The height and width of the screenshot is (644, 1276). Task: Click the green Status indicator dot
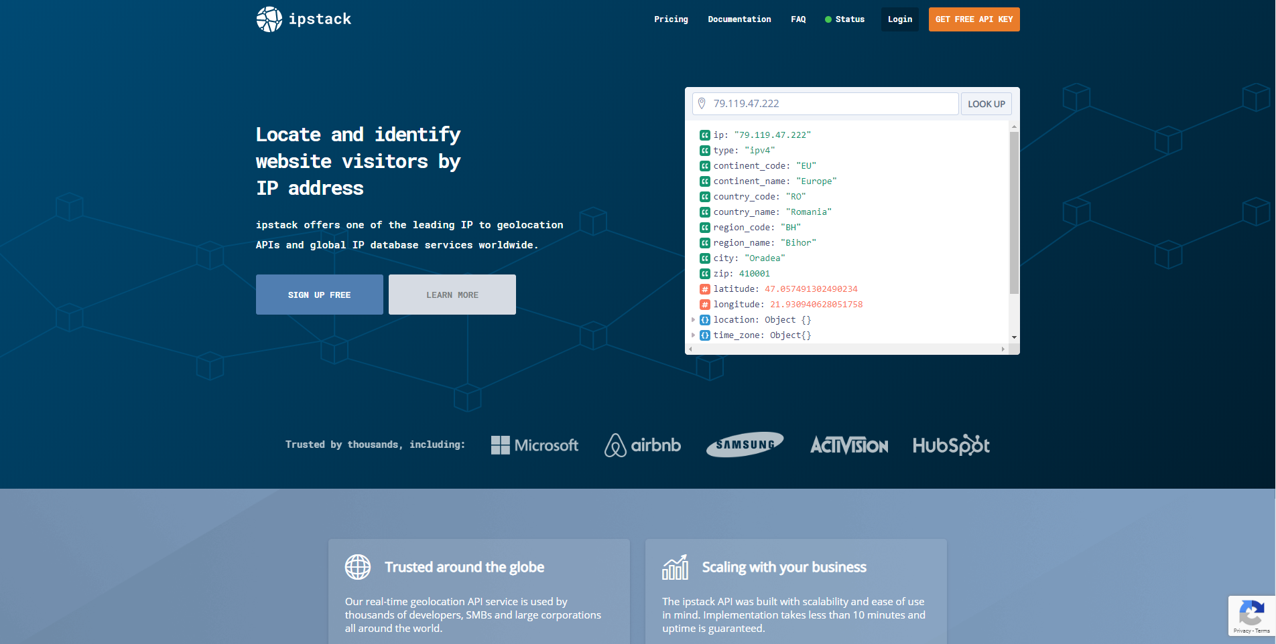coord(828,19)
